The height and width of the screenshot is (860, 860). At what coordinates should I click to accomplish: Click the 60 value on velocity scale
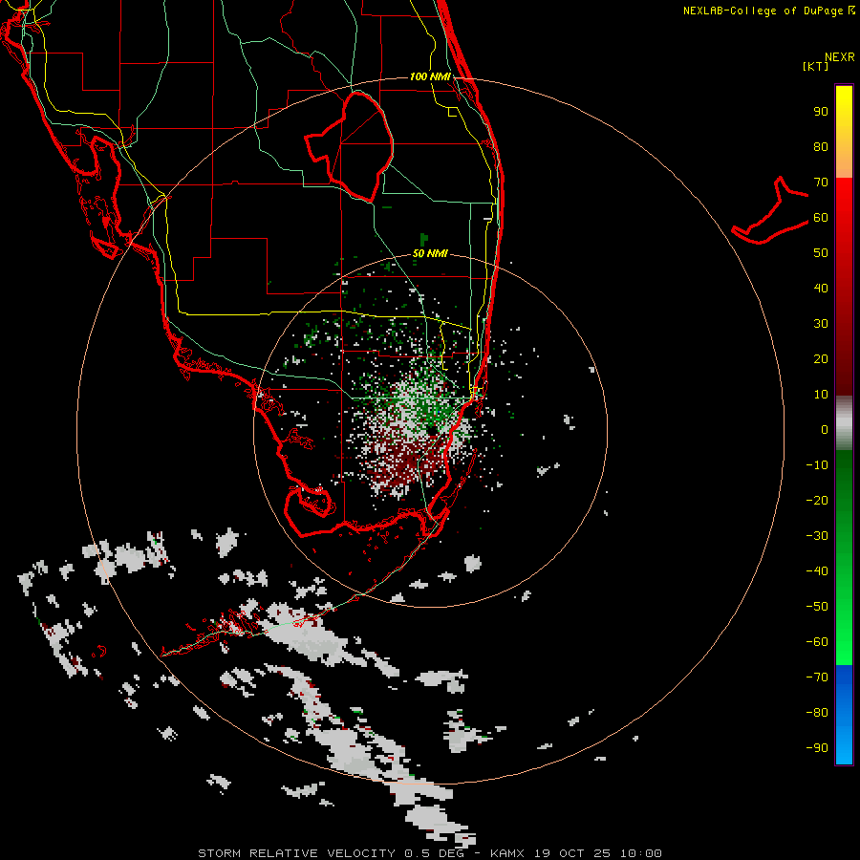pos(821,218)
